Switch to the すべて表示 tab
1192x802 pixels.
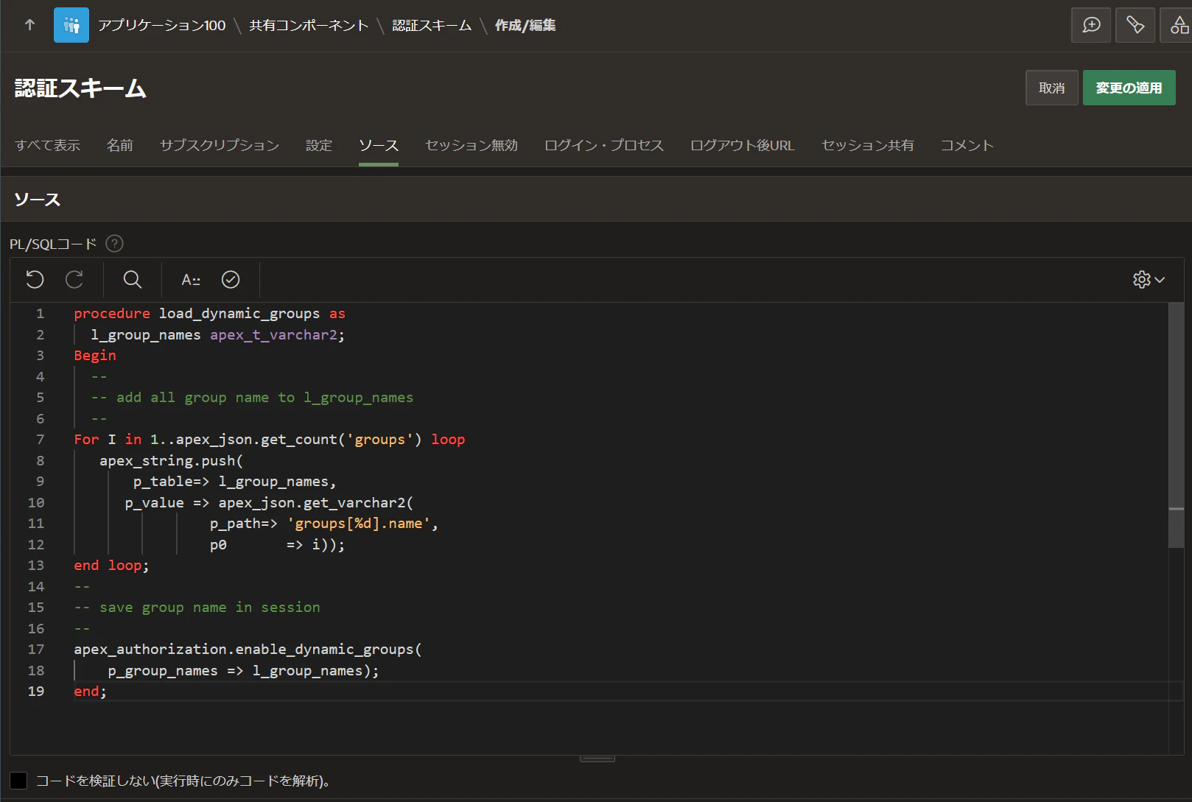point(47,146)
